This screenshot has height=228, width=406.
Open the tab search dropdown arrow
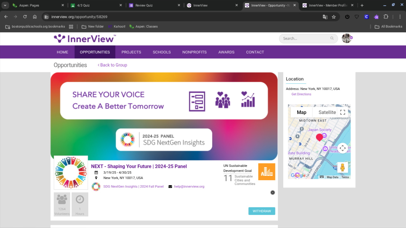click(5, 5)
